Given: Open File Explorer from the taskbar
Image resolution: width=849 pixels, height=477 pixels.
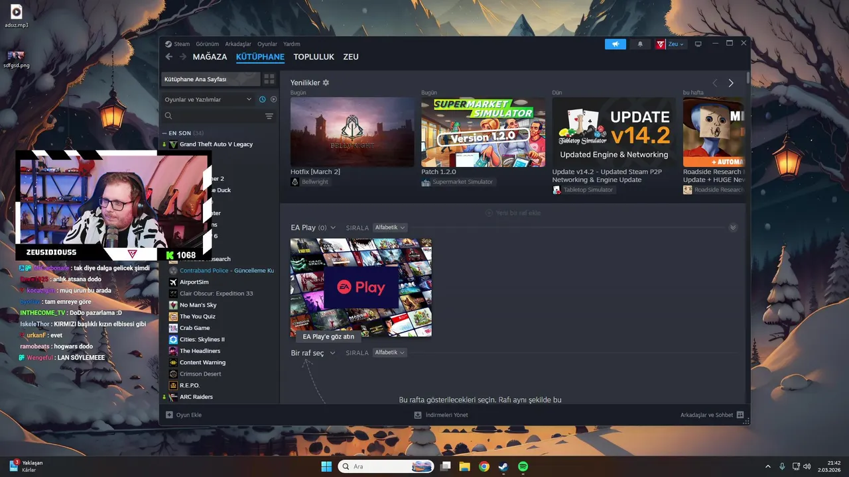Looking at the screenshot, I should point(465,466).
